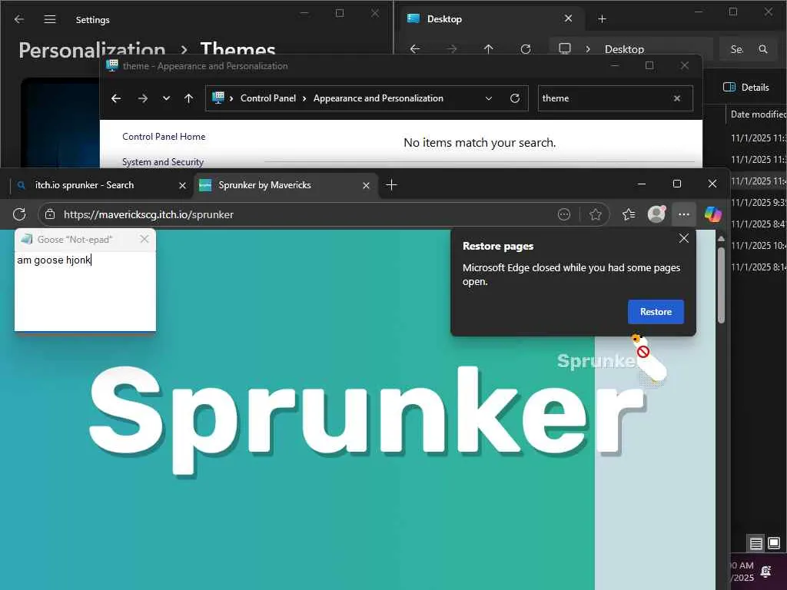Click the Edge page vertical scrollbar thumb
Image resolution: width=787 pixels, height=590 pixels.
(x=721, y=285)
